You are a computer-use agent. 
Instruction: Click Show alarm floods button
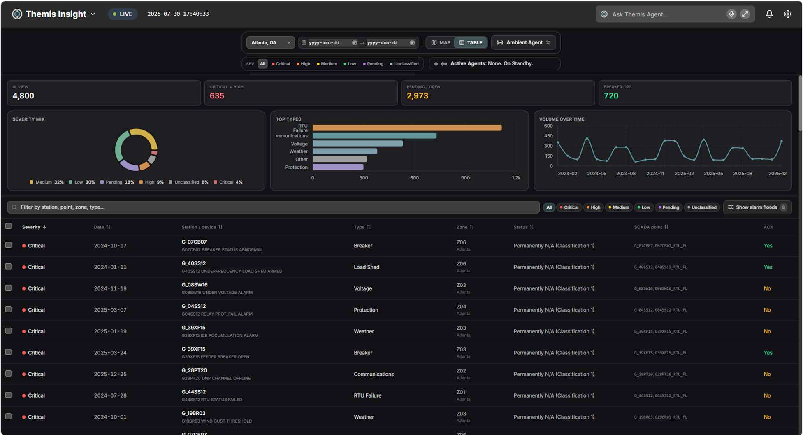click(x=757, y=207)
